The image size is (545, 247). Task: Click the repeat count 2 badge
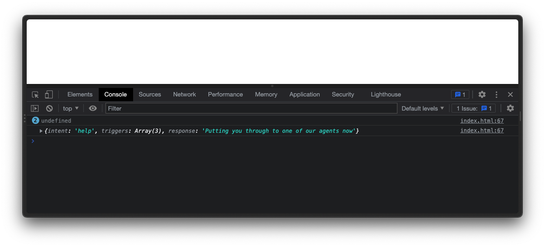36,120
